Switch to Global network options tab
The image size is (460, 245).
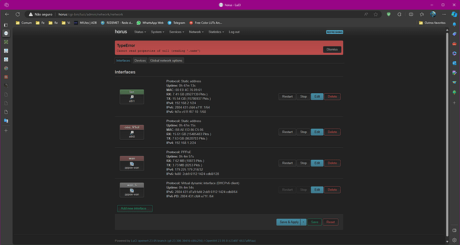pos(166,61)
